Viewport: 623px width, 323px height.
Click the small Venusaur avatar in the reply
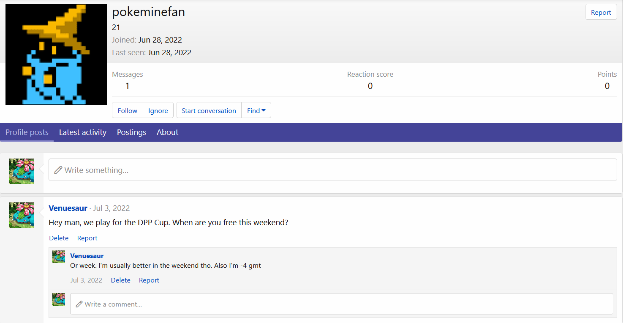pyautogui.click(x=59, y=257)
